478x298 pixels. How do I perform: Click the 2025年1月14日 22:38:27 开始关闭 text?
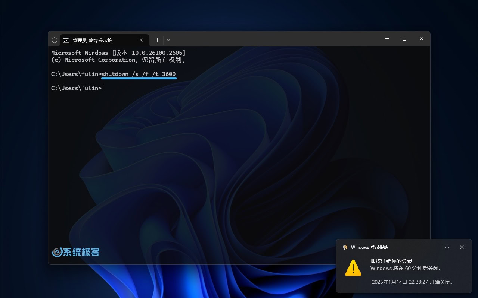click(x=413, y=282)
